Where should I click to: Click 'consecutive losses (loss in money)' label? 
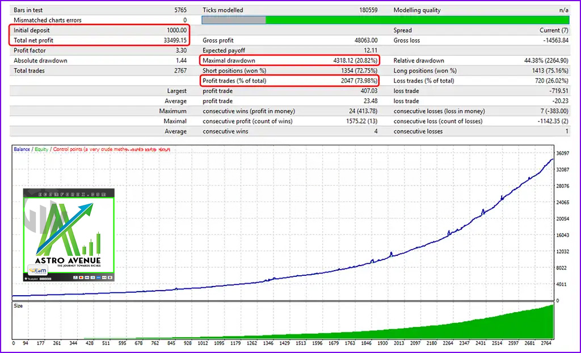click(439, 111)
